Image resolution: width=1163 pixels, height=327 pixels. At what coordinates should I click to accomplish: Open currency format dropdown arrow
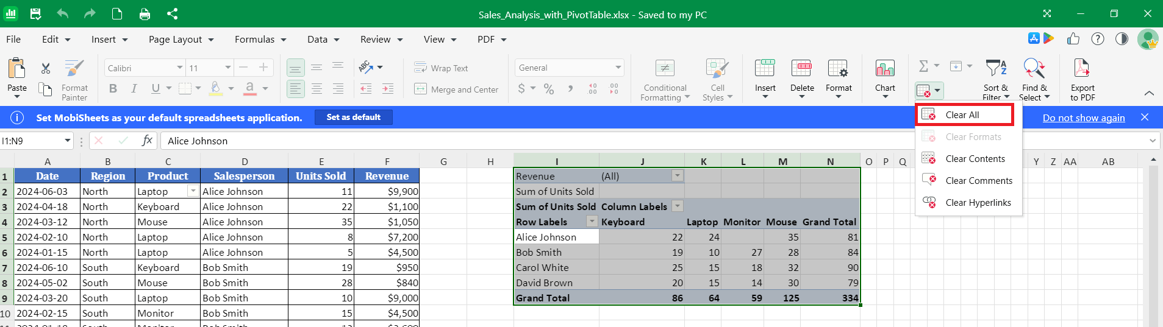(x=533, y=89)
